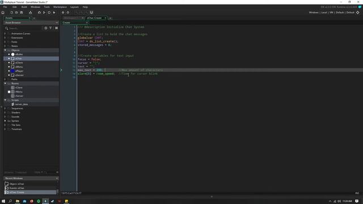Click the Help toolbar icon
Screen dimensions: 363x204
[x=68, y=12]
